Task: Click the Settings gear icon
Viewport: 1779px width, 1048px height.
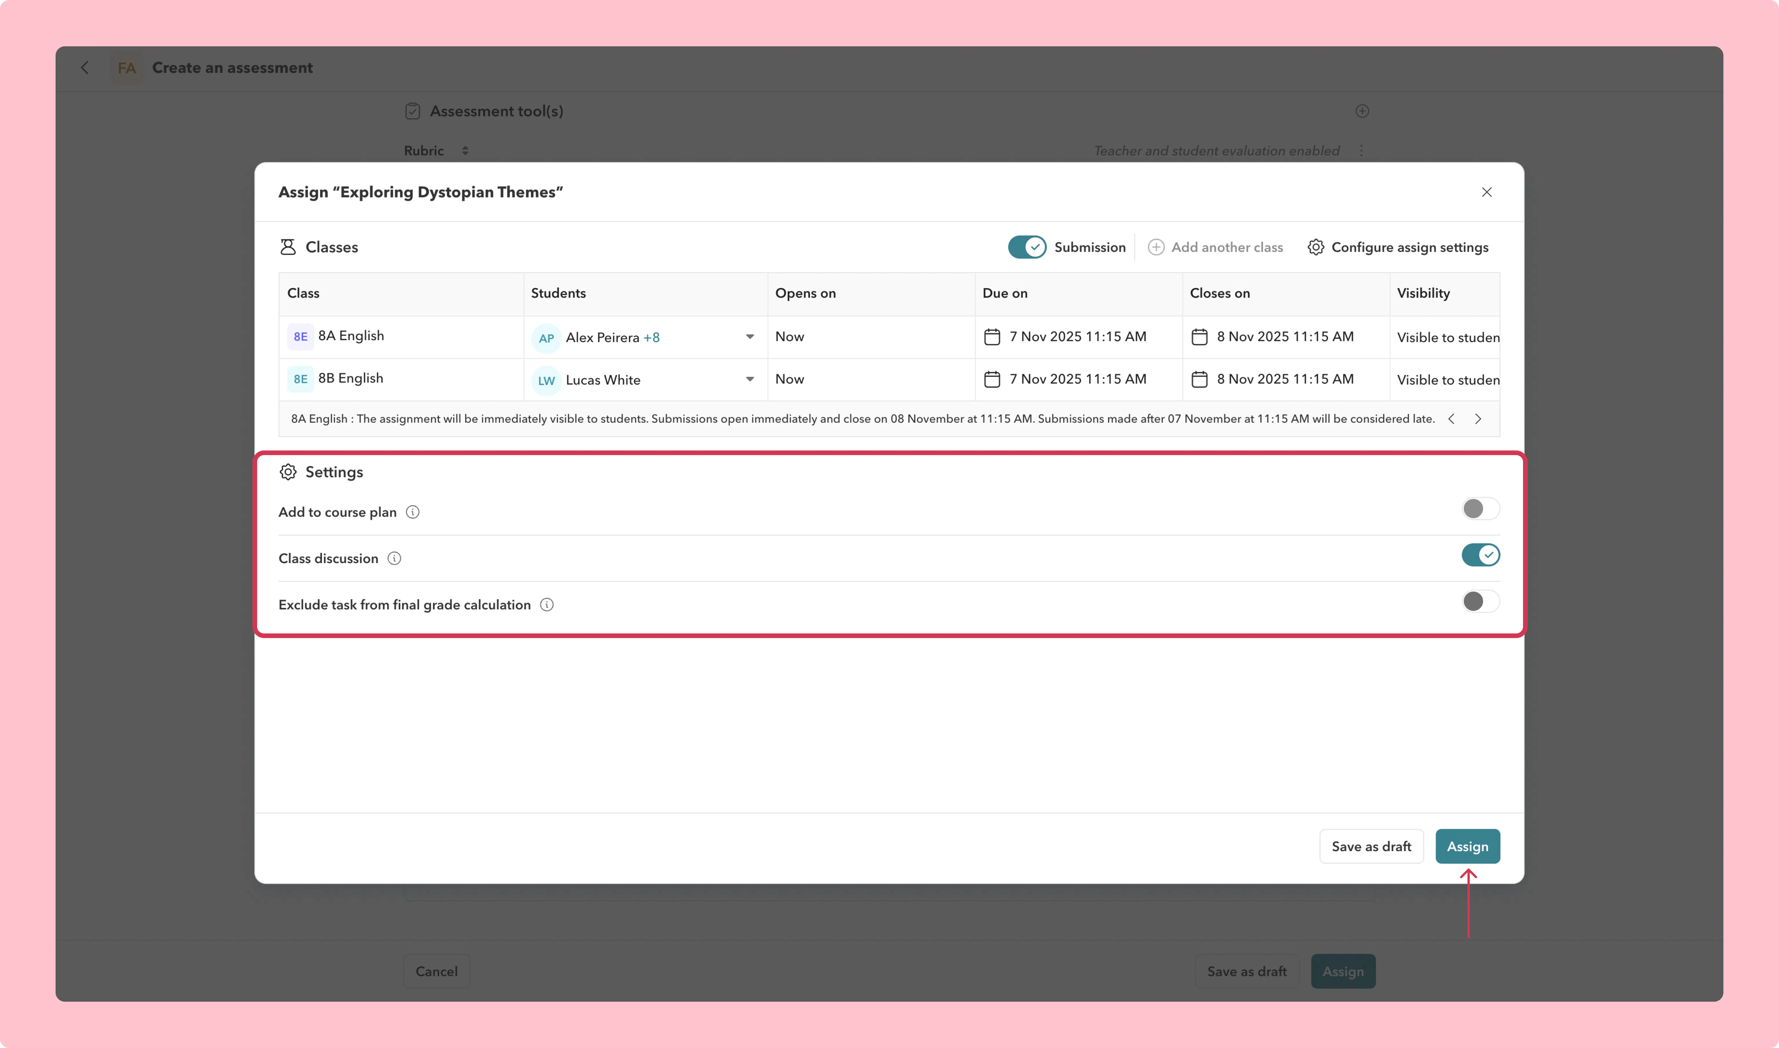Action: [x=288, y=472]
